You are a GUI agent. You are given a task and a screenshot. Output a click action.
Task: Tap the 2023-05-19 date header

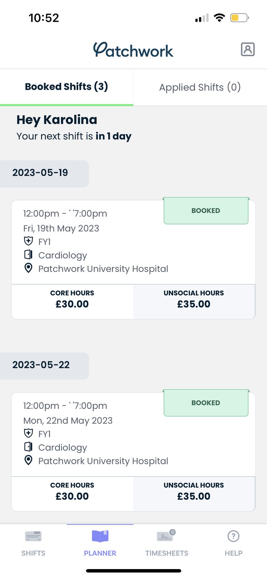41,173
